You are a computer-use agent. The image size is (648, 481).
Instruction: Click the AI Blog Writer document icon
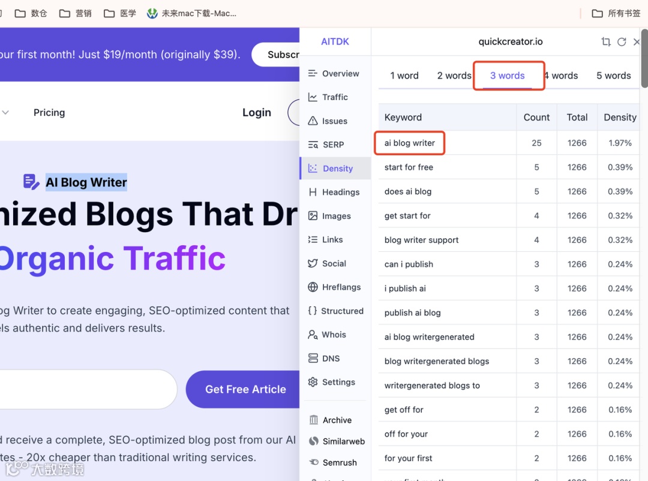pyautogui.click(x=31, y=182)
